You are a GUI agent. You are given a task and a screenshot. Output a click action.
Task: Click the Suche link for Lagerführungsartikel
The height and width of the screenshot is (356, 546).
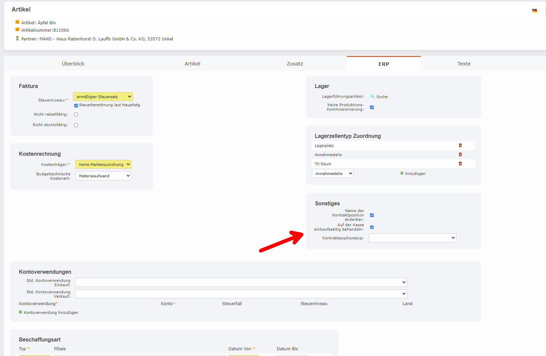click(x=382, y=97)
